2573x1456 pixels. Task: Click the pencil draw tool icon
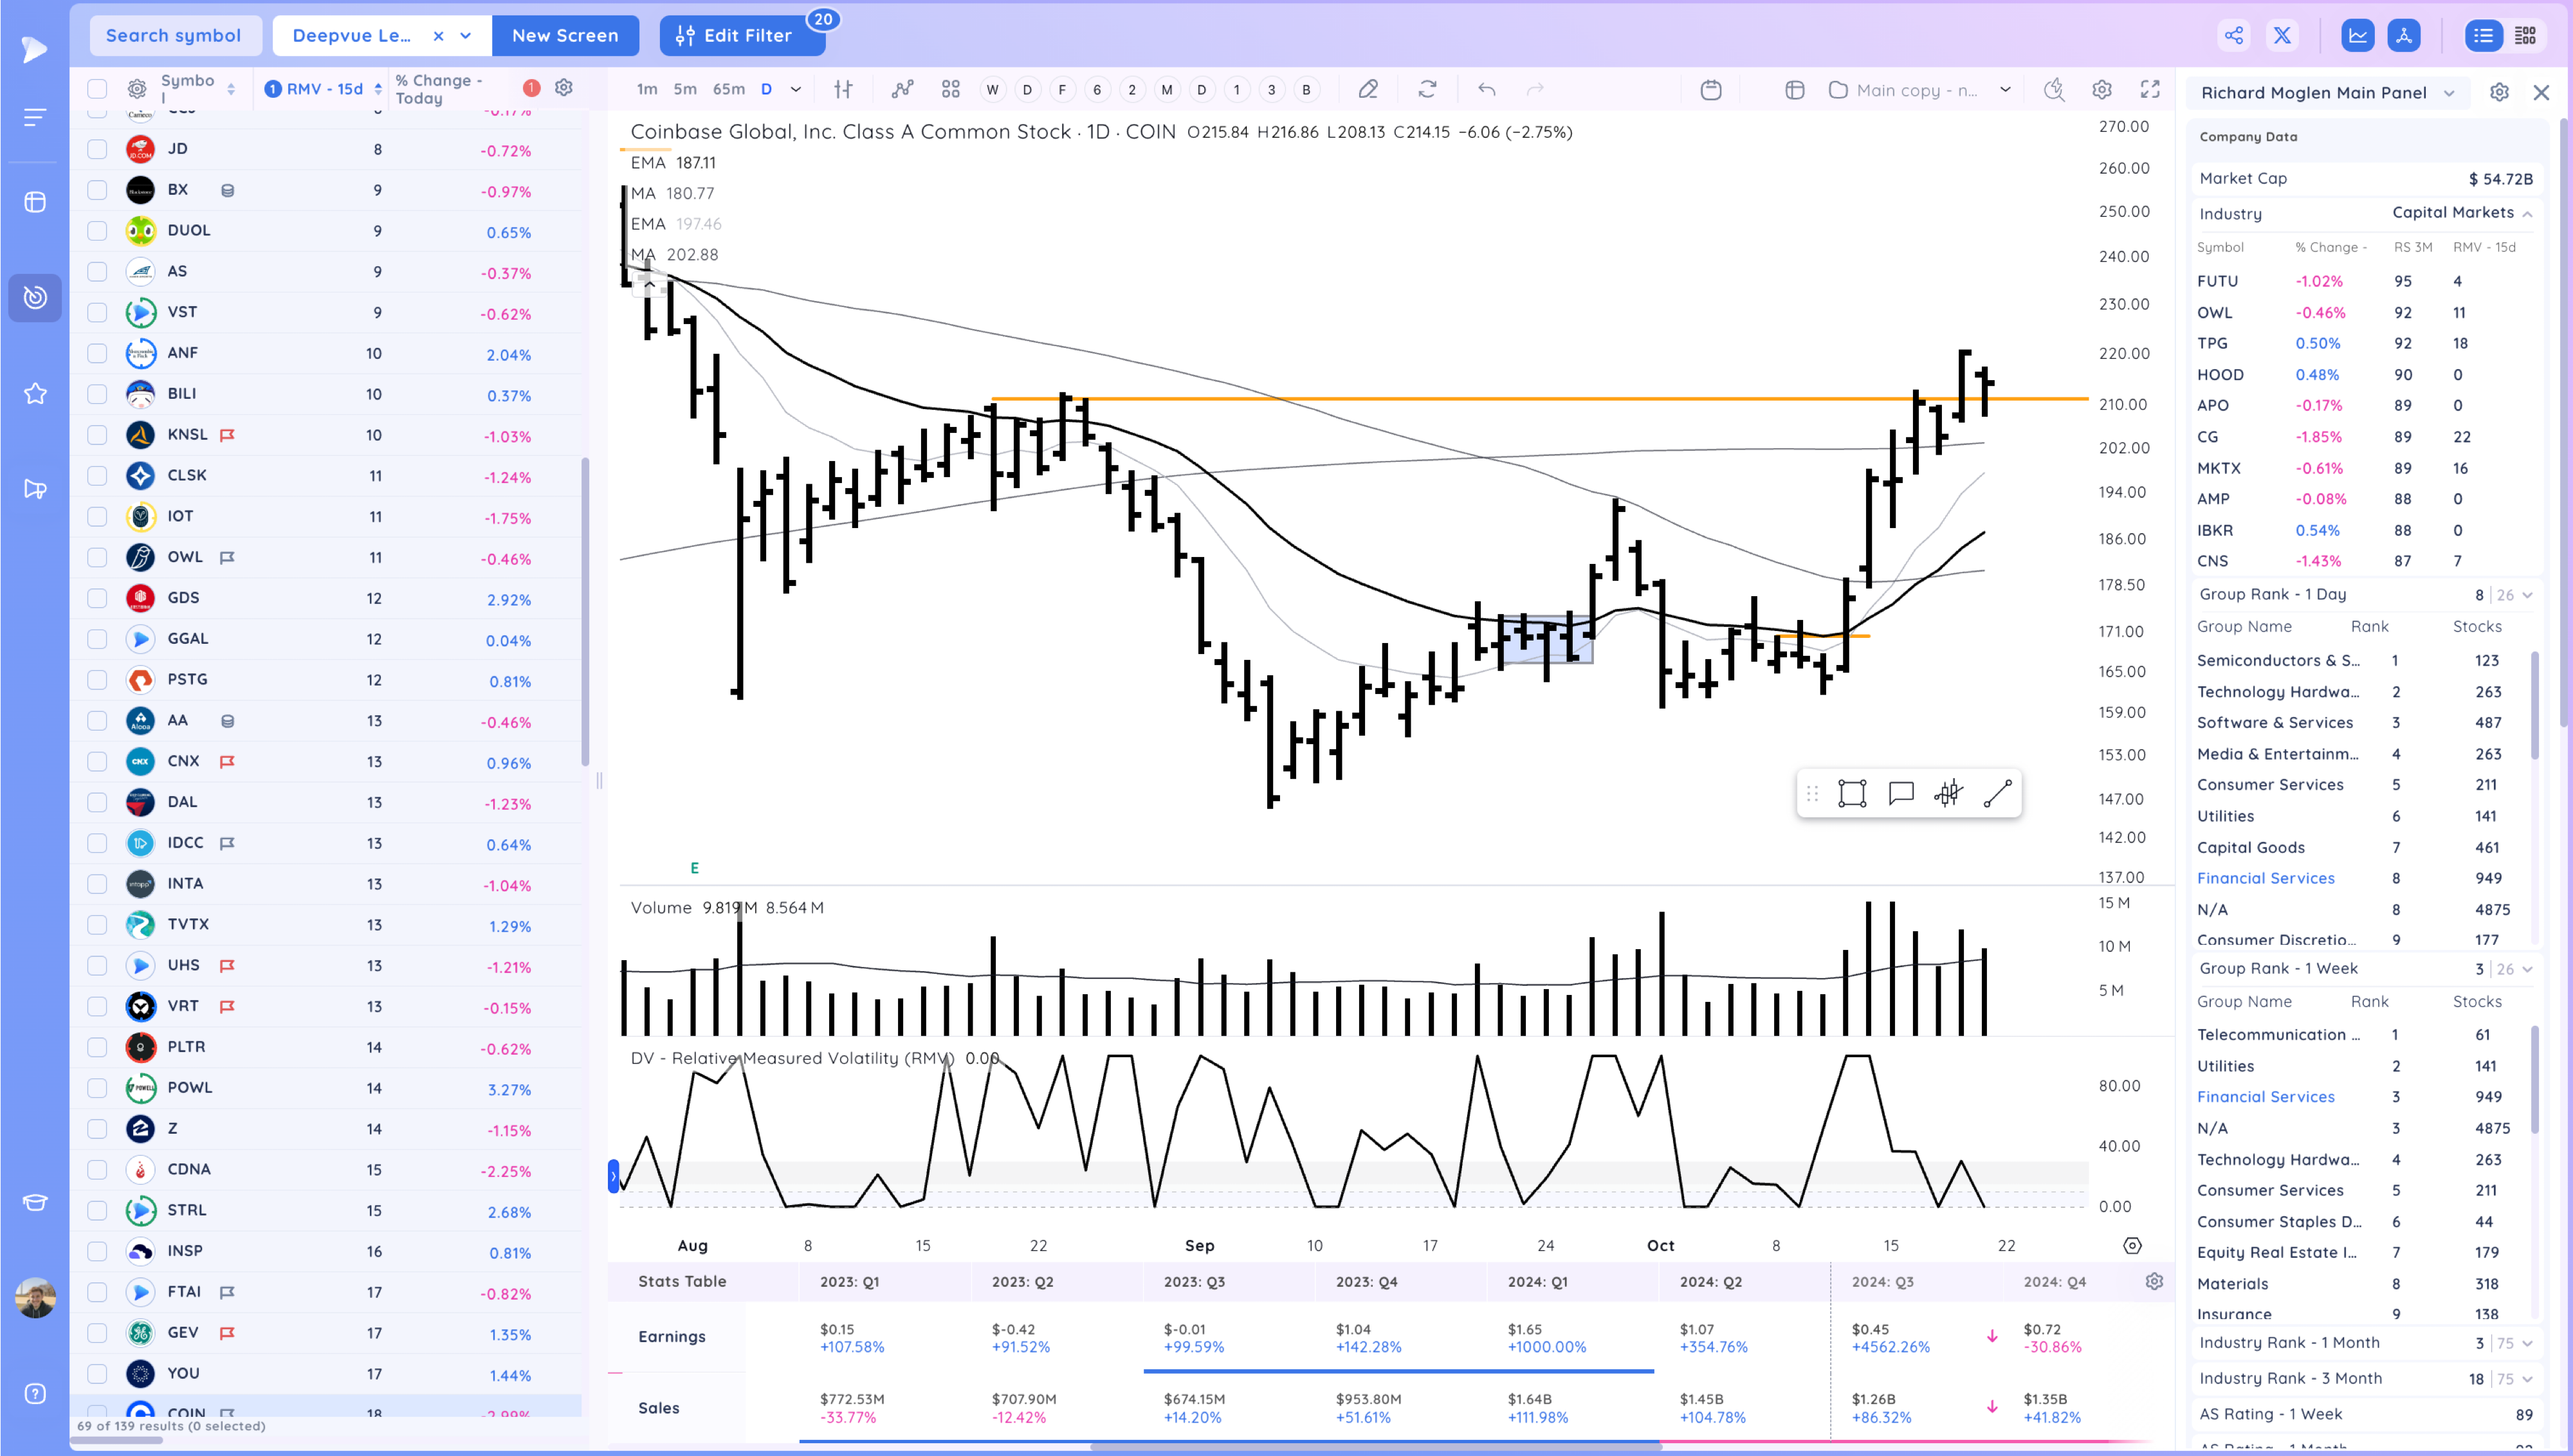pyautogui.click(x=1368, y=90)
